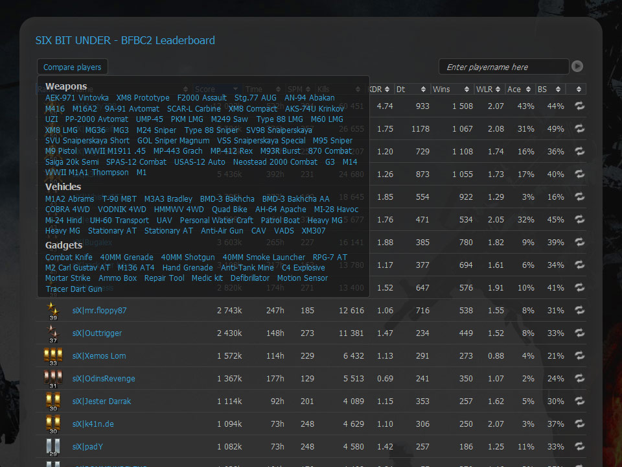The width and height of the screenshot is (622, 467).
Task: Refresh stats for the row with 576 wins
Action: tap(579, 287)
